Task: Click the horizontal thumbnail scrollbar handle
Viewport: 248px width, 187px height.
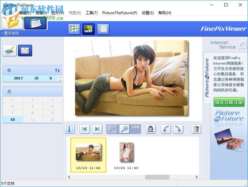Action: [x=157, y=177]
